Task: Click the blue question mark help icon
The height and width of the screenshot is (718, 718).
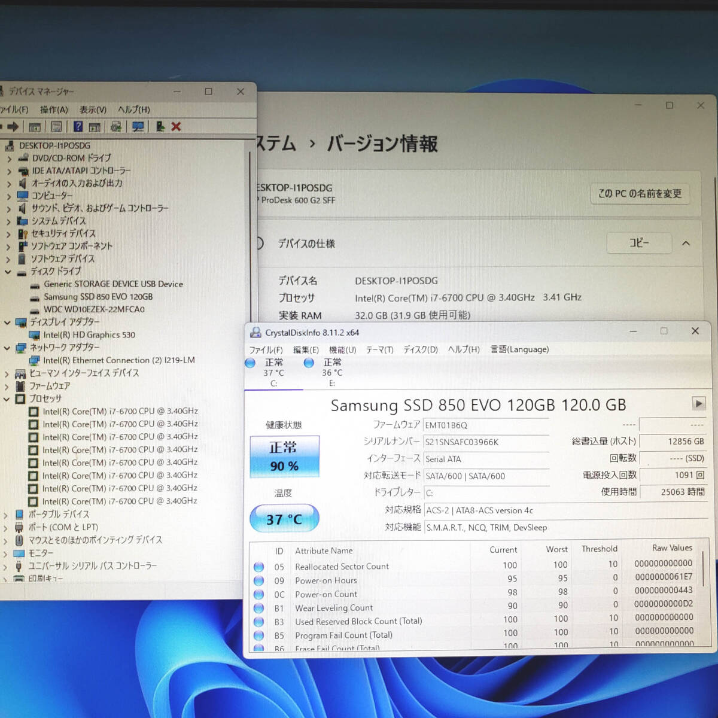Action: [78, 127]
